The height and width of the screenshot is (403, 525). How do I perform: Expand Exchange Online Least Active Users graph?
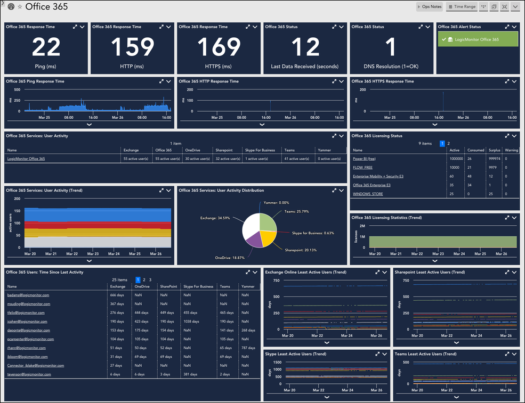pyautogui.click(x=377, y=272)
